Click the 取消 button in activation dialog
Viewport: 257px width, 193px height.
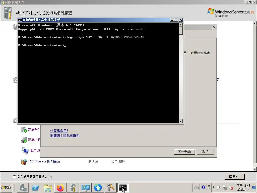coord(205,152)
